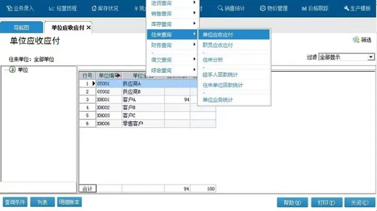Switch to the 导航图 tab
Screen dimensions: 377x211
pyautogui.click(x=21, y=28)
